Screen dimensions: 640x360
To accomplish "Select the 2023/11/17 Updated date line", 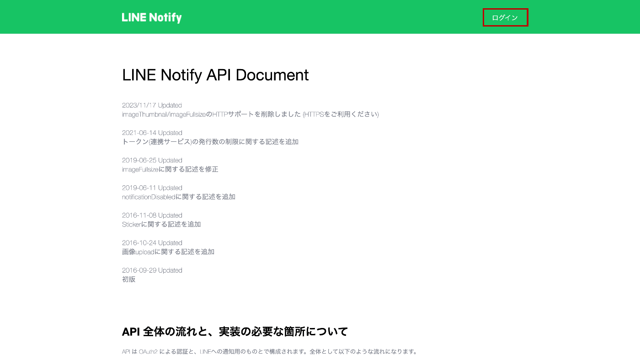I will pyautogui.click(x=152, y=105).
